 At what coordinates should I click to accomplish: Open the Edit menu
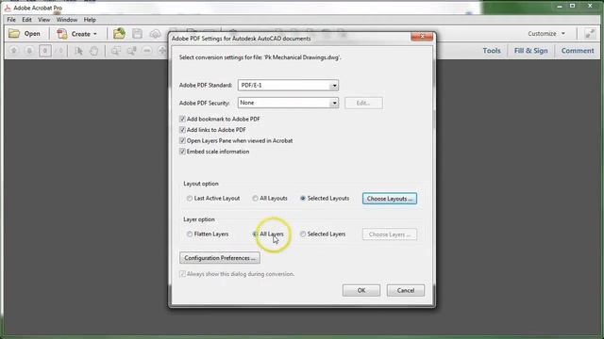point(26,20)
